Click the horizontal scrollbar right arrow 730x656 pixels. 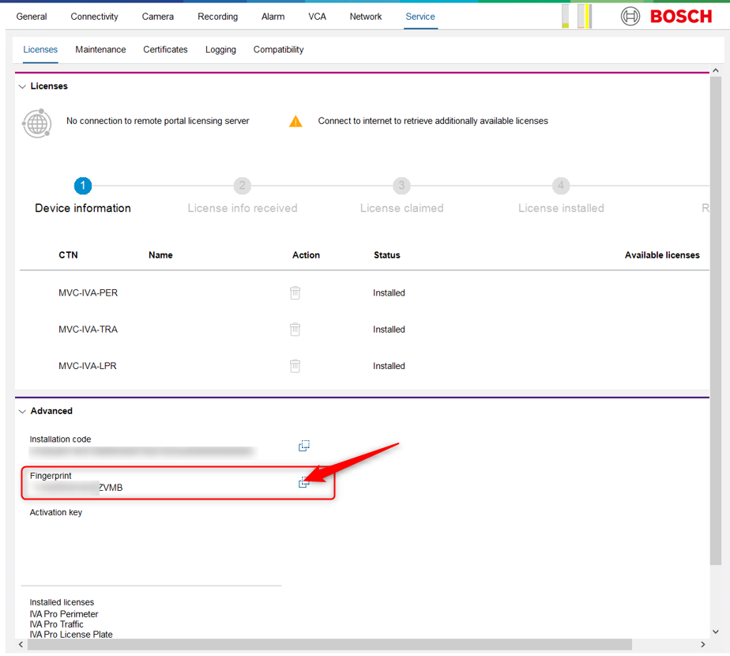tap(704, 645)
